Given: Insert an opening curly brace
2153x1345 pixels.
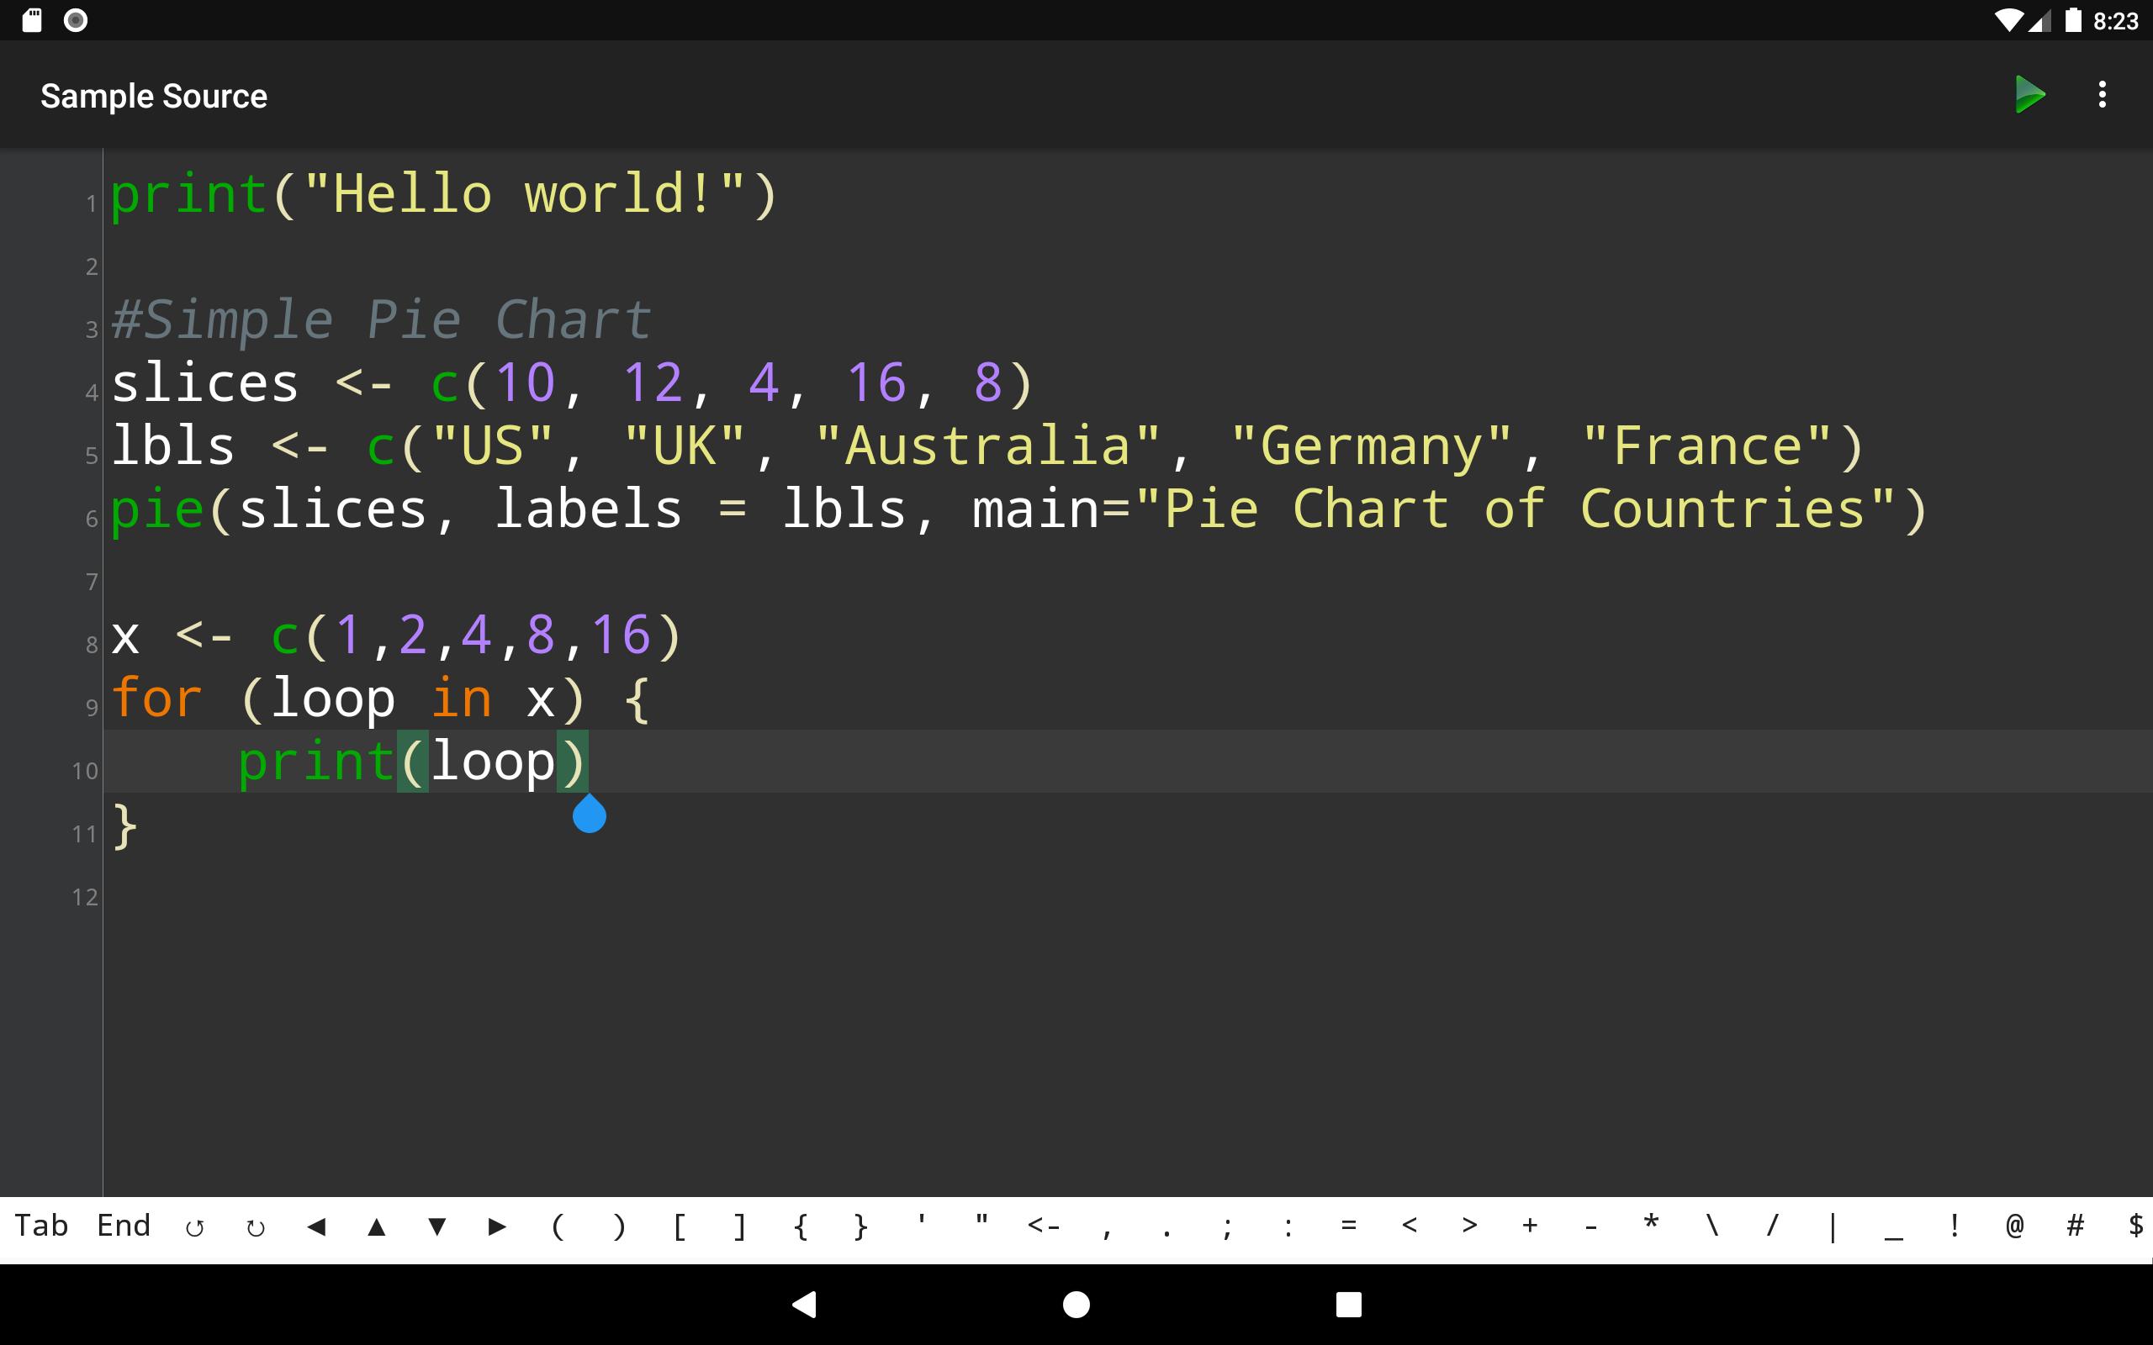Looking at the screenshot, I should click(x=801, y=1227).
